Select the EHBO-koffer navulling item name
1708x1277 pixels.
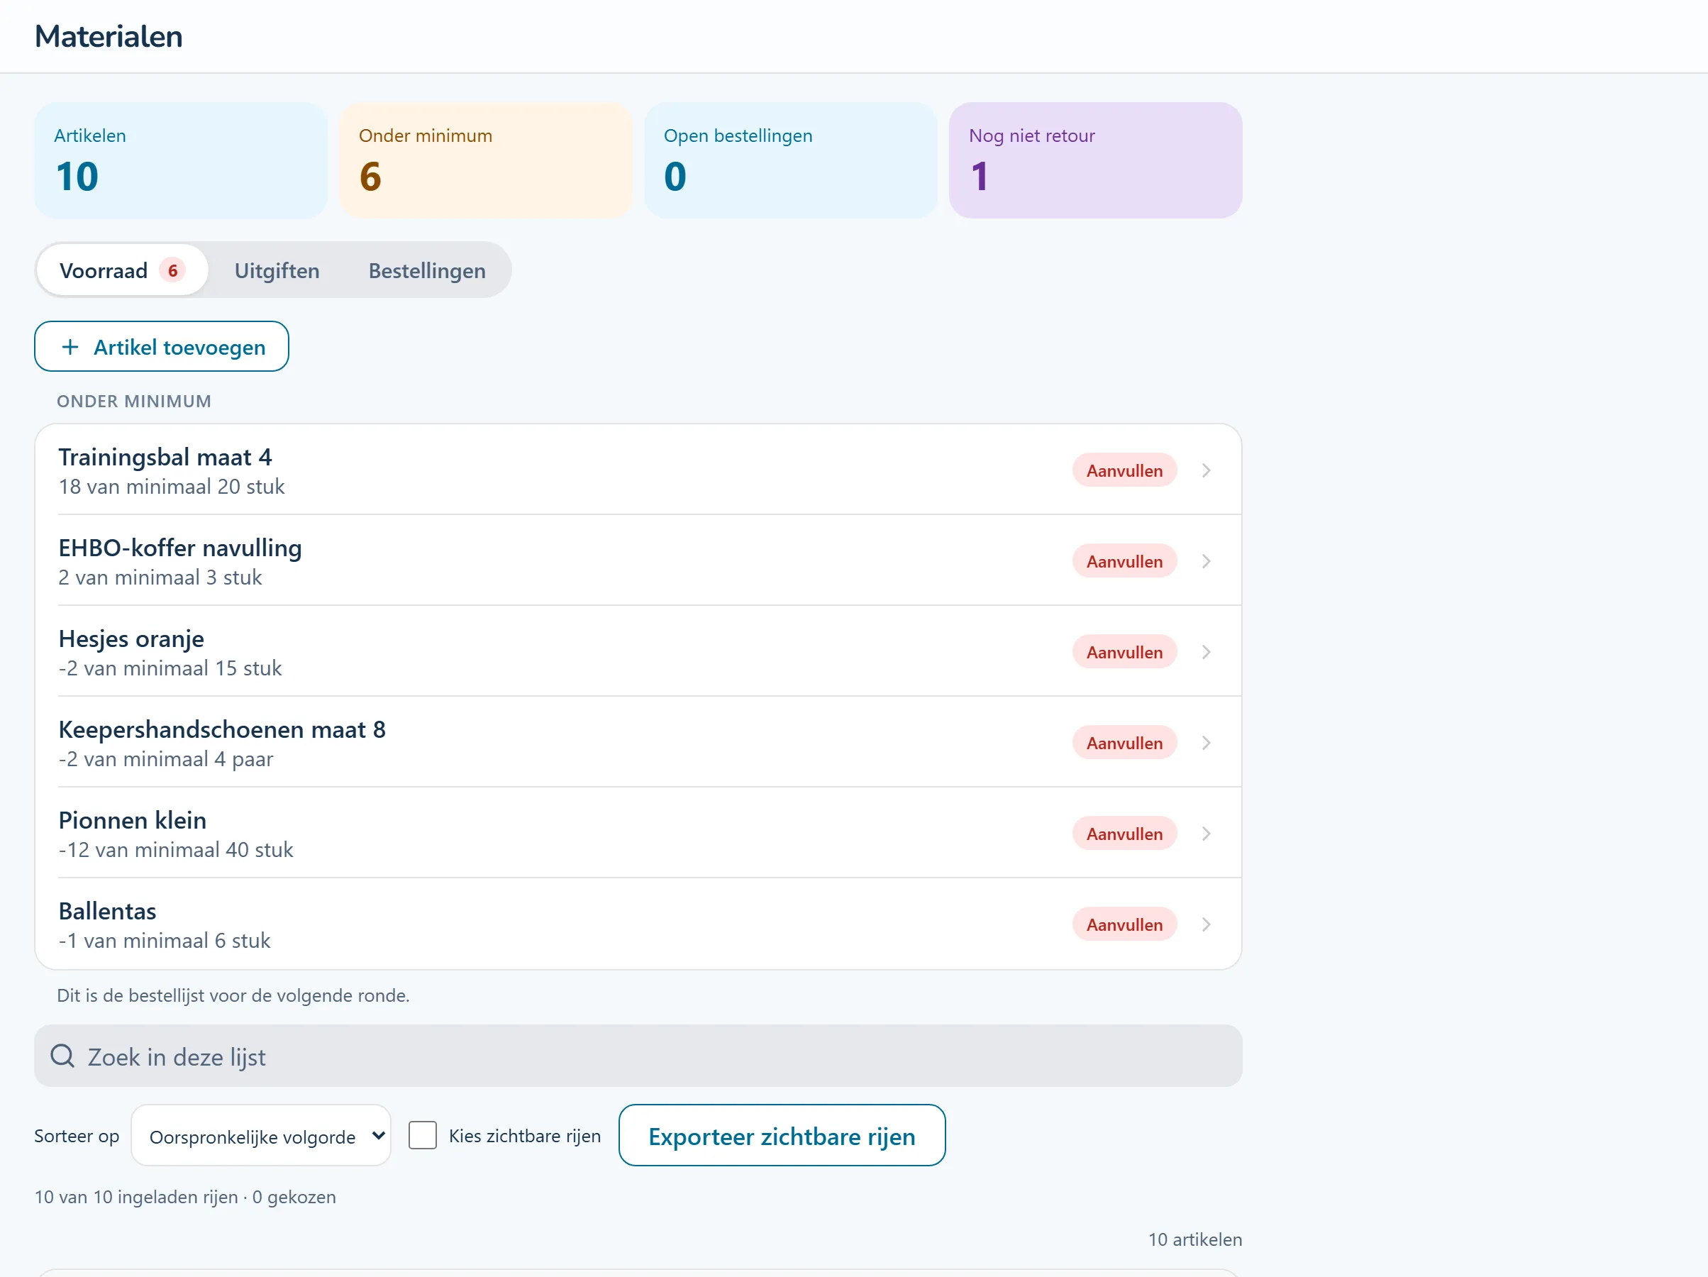(180, 548)
